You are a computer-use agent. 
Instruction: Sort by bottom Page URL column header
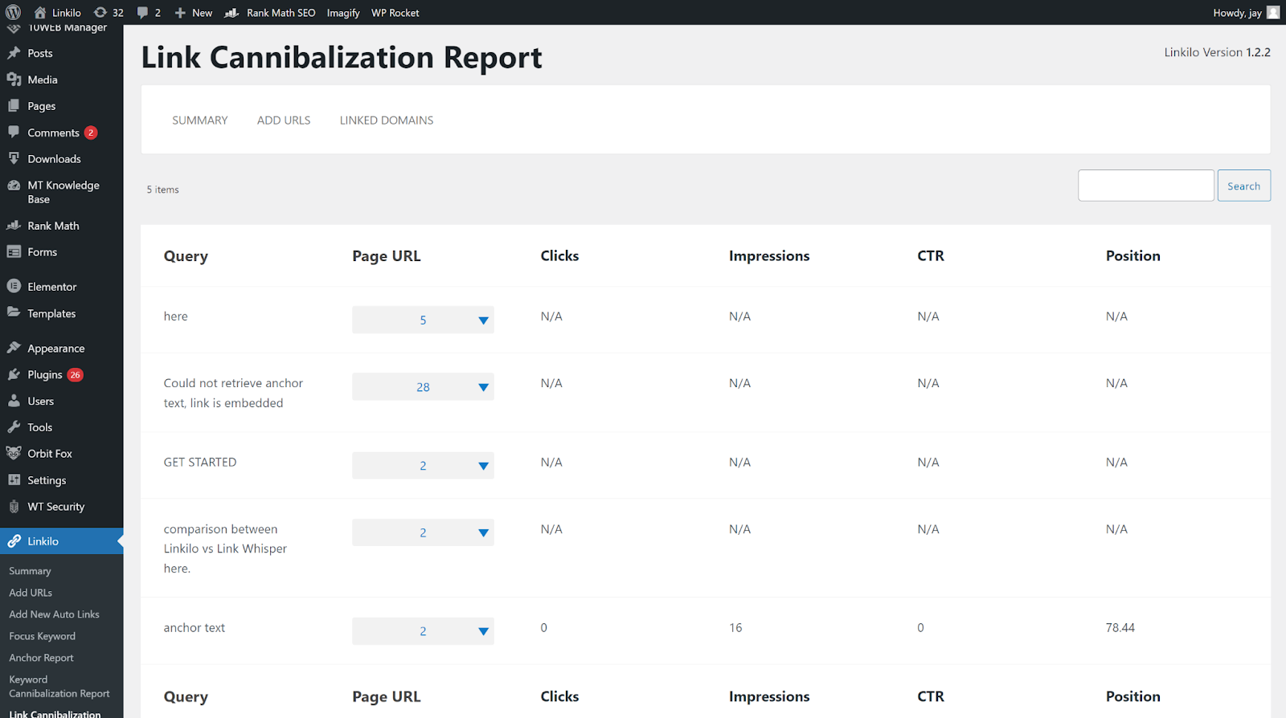tap(387, 697)
